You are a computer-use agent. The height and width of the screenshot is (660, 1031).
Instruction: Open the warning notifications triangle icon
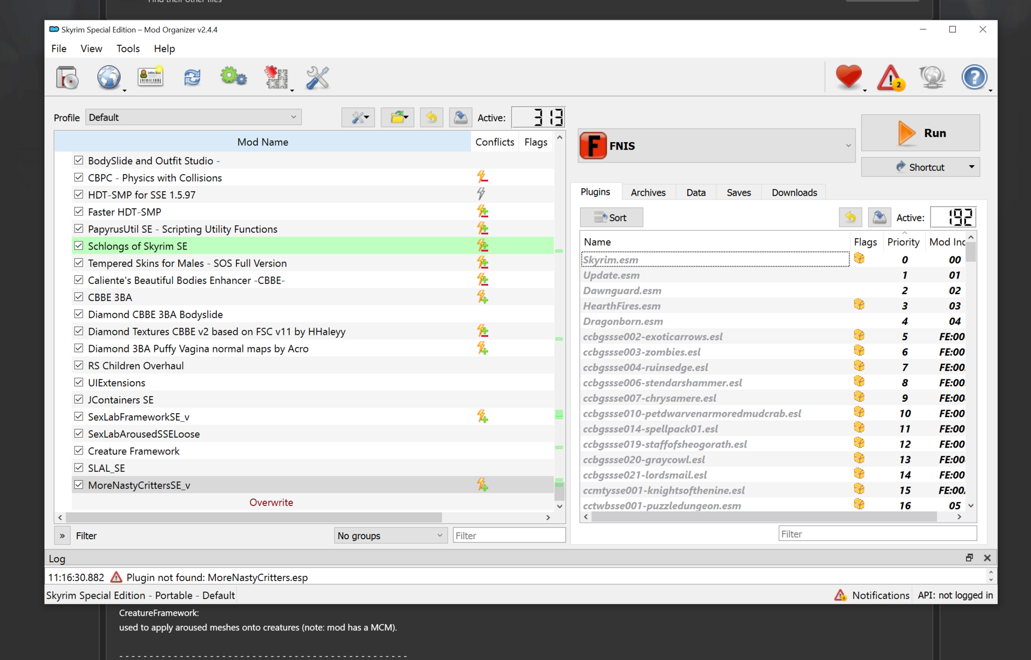[890, 78]
